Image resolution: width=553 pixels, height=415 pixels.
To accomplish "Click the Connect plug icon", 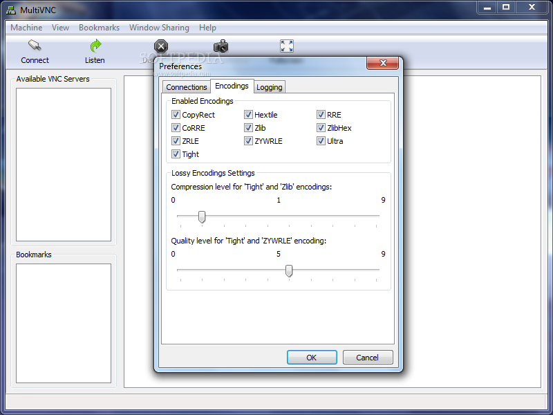I will pos(35,46).
